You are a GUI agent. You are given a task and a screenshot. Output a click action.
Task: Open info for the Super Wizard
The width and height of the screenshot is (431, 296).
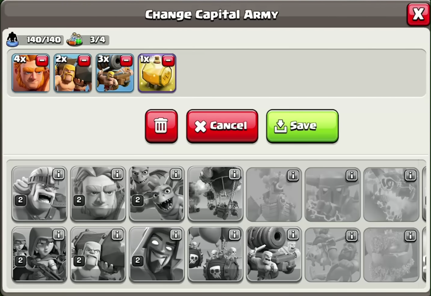click(176, 235)
